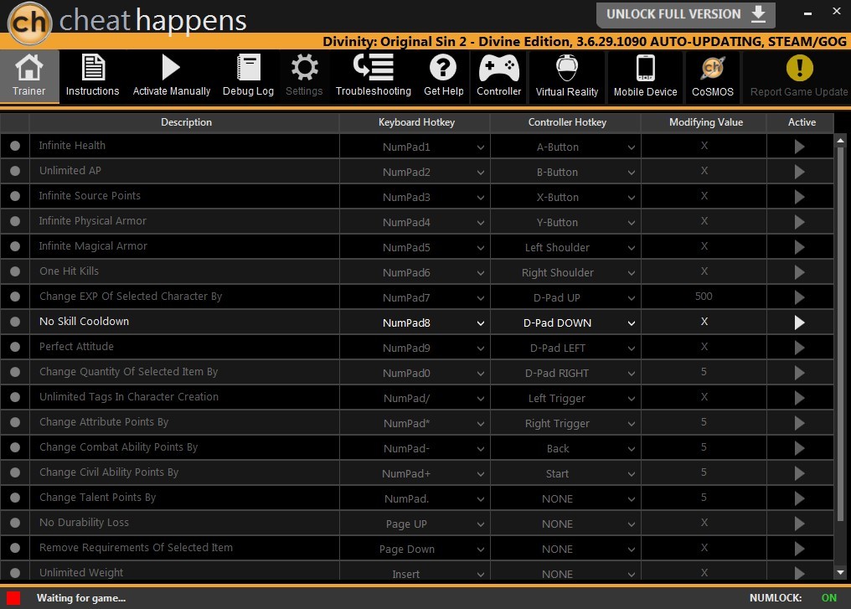Click the cheat list scroll down arrow
Image resolution: width=851 pixels, height=609 pixels.
[840, 572]
